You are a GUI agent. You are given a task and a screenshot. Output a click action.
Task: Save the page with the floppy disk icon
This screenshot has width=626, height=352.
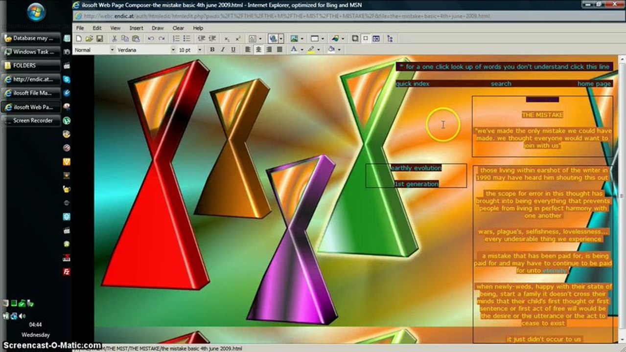[x=99, y=39]
